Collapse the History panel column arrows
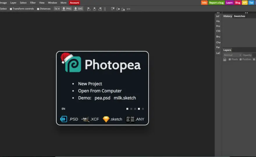This screenshot has height=157, width=256. 246,13
